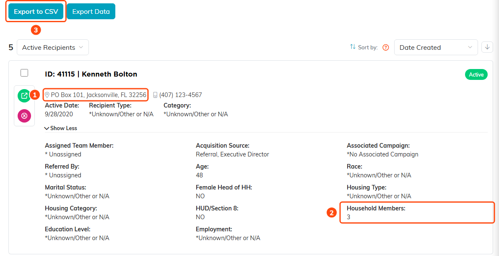Click the location pin icon beside PO Box address
Image resolution: width=499 pixels, height=256 pixels.
47,95
